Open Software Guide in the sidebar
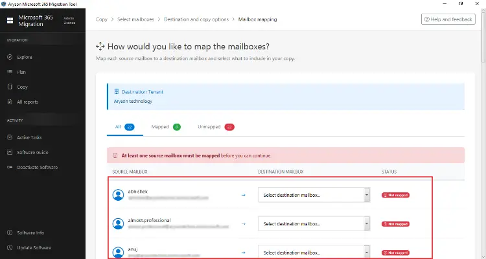 (32, 152)
